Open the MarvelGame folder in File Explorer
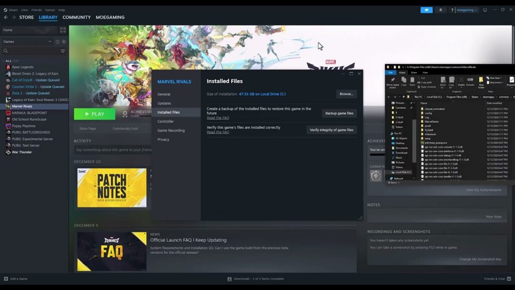This screenshot has height=290, width=515. 431,122
